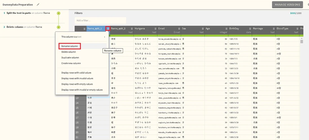Click the 1000/1000 row counter
The width and height of the screenshot is (309, 140).
296,13
